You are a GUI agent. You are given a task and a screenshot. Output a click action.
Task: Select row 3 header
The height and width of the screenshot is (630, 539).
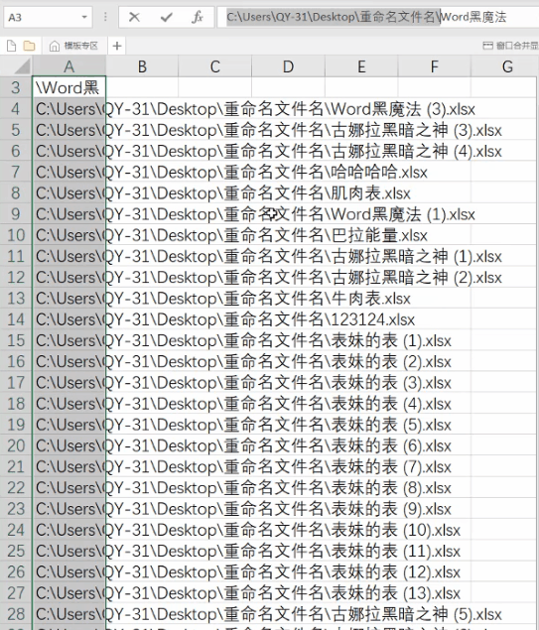(16, 87)
